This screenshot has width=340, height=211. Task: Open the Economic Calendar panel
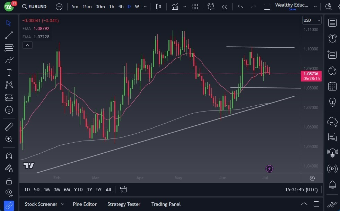pyautogui.click(x=332, y=86)
